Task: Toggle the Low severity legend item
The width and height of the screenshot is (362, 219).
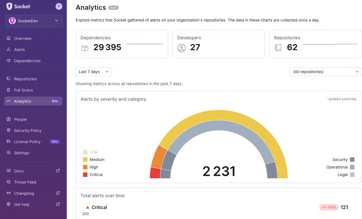Action: (90, 152)
